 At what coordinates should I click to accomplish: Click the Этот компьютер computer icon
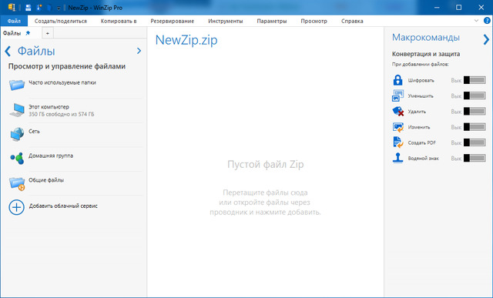tap(17, 109)
